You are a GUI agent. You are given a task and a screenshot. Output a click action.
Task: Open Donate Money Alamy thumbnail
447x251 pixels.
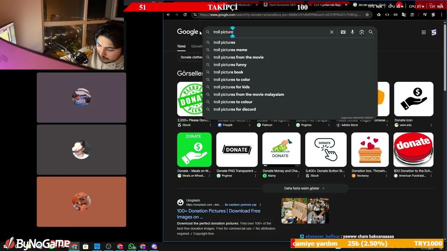click(x=281, y=150)
